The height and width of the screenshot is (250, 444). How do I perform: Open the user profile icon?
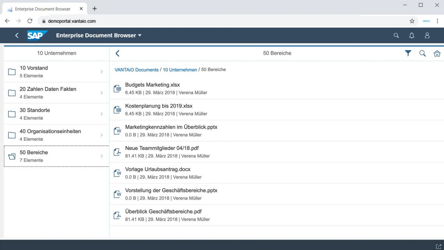tap(427, 36)
